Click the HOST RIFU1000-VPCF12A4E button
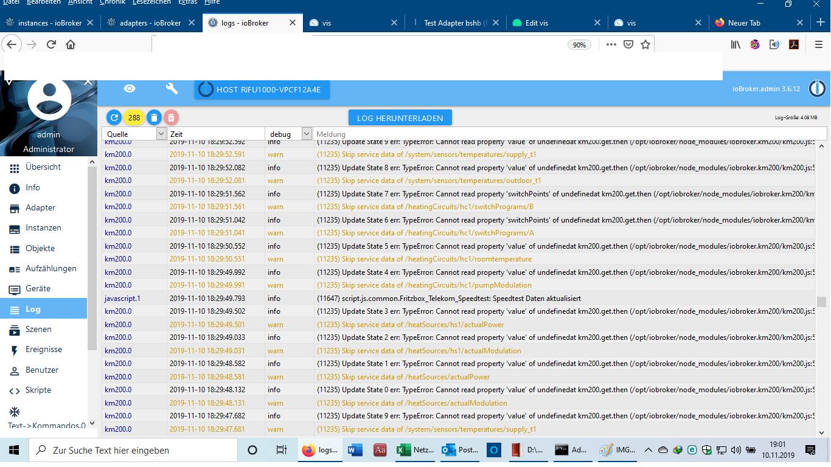 point(262,90)
